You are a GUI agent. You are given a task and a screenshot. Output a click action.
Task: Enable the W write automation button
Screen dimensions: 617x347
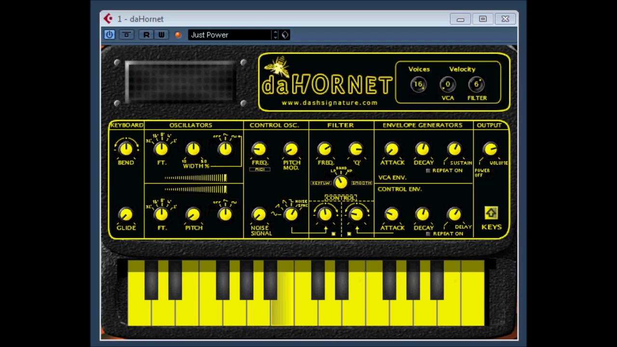click(161, 35)
